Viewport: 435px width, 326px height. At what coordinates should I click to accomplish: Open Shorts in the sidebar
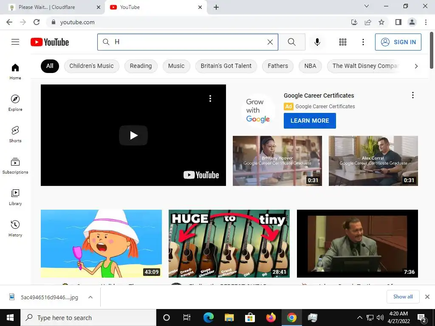point(15,135)
